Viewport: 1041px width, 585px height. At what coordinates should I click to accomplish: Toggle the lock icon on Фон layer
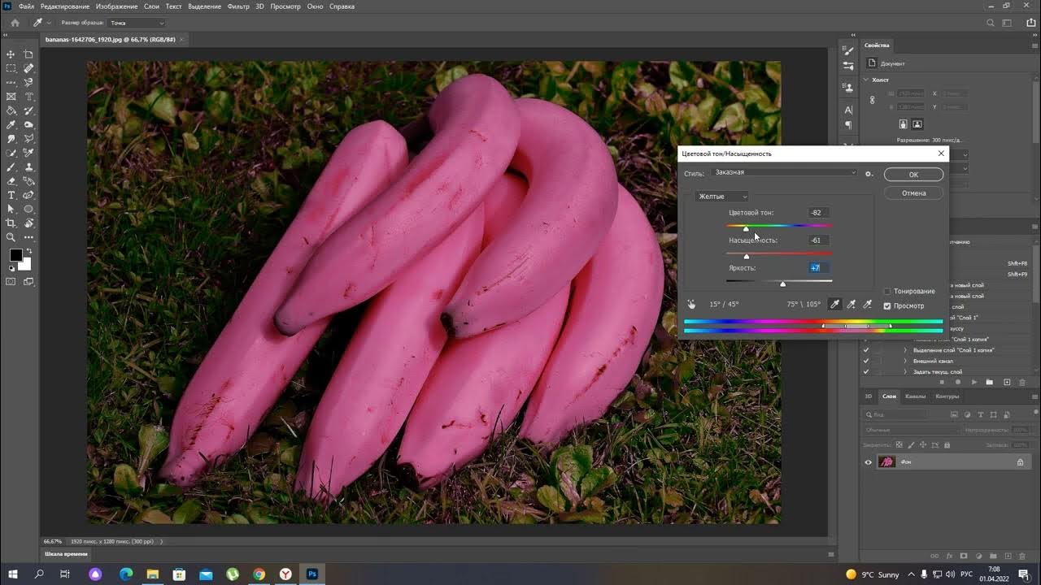click(x=1020, y=462)
